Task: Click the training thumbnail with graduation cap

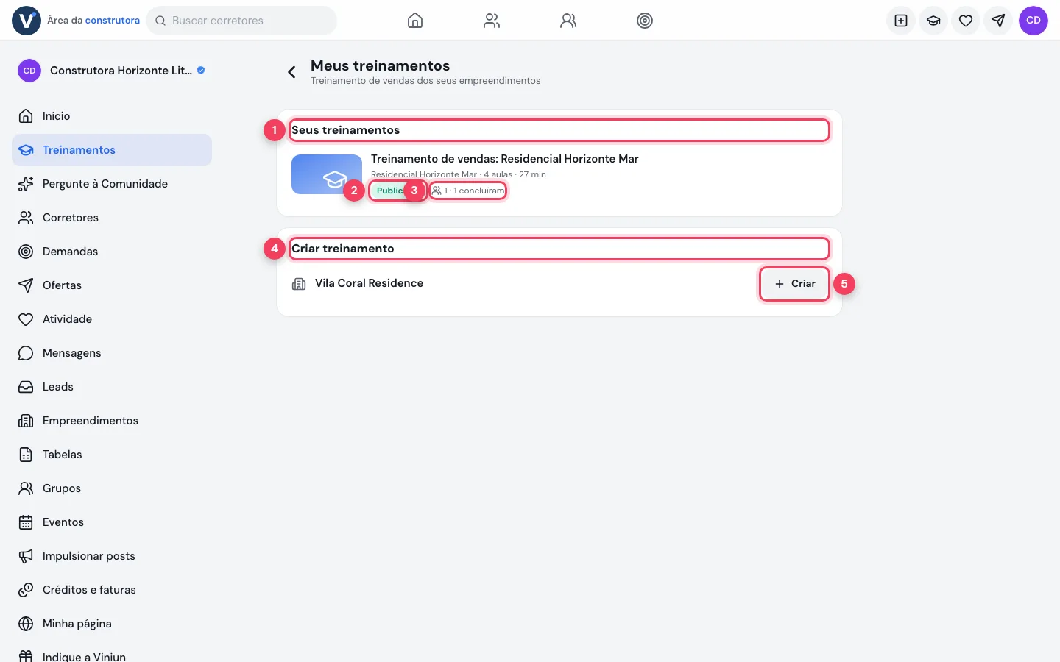Action: click(x=327, y=174)
